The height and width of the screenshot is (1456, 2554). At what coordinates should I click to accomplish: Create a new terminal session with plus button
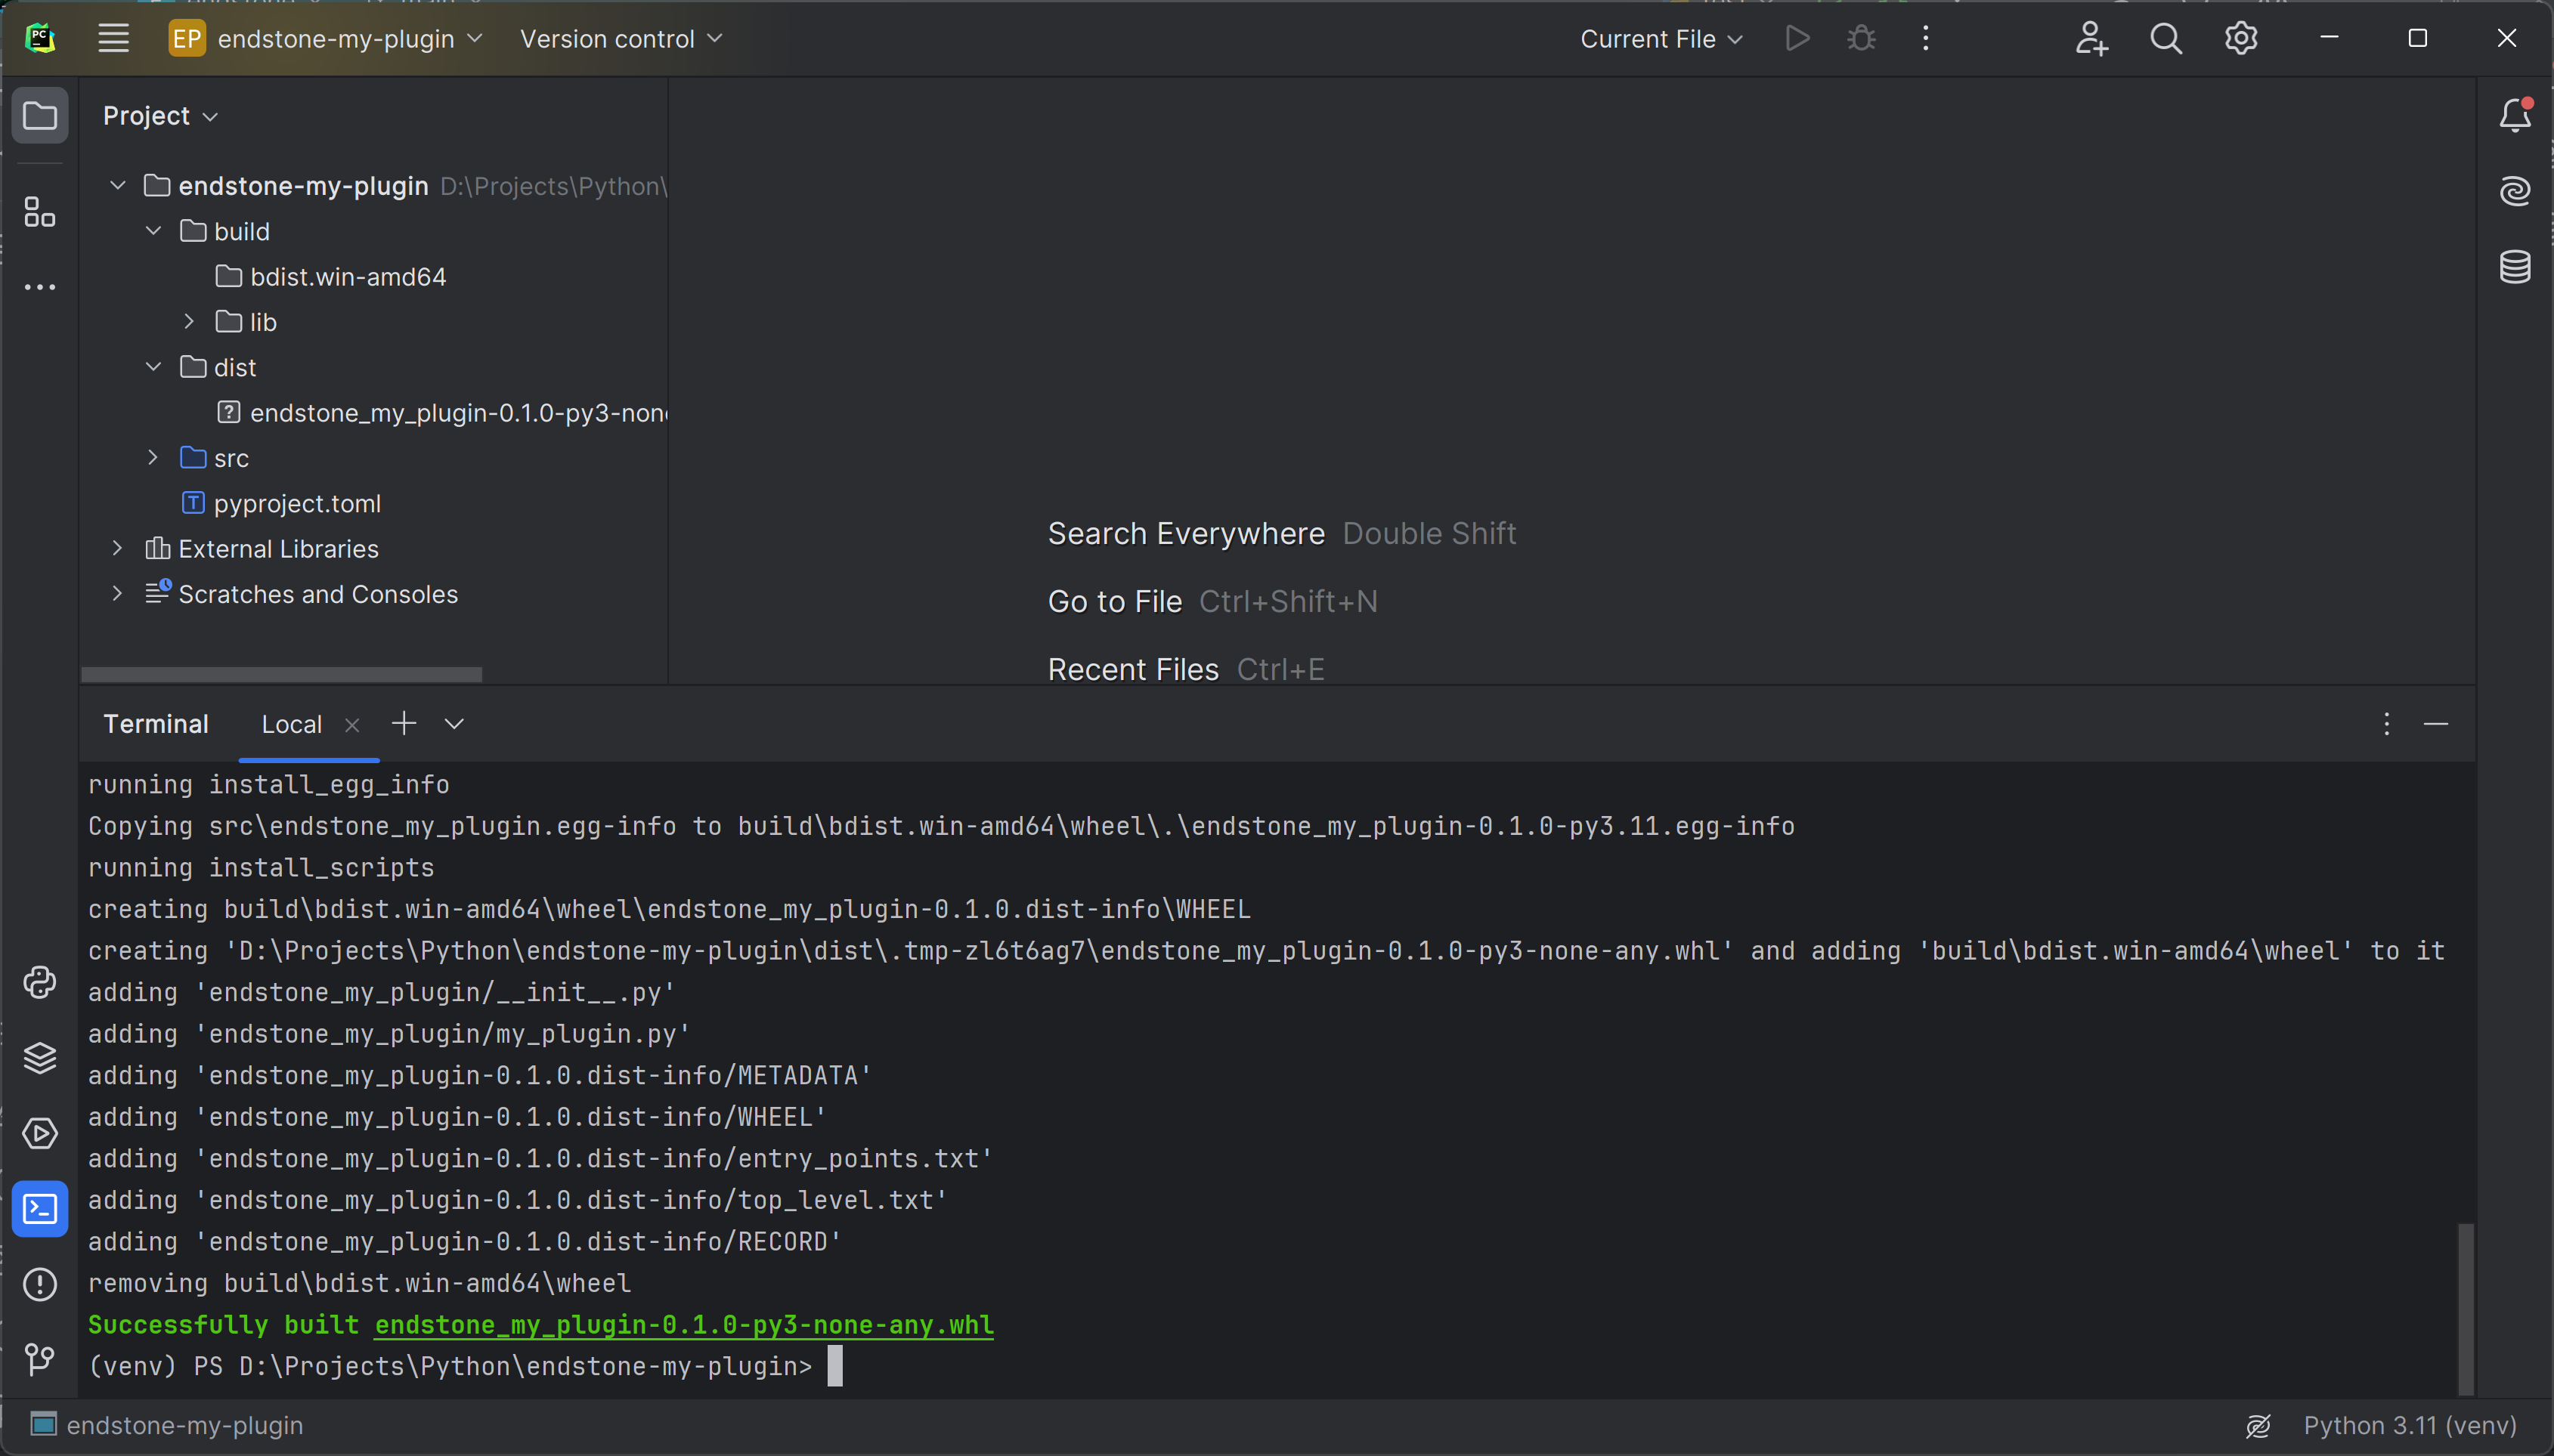(x=403, y=722)
